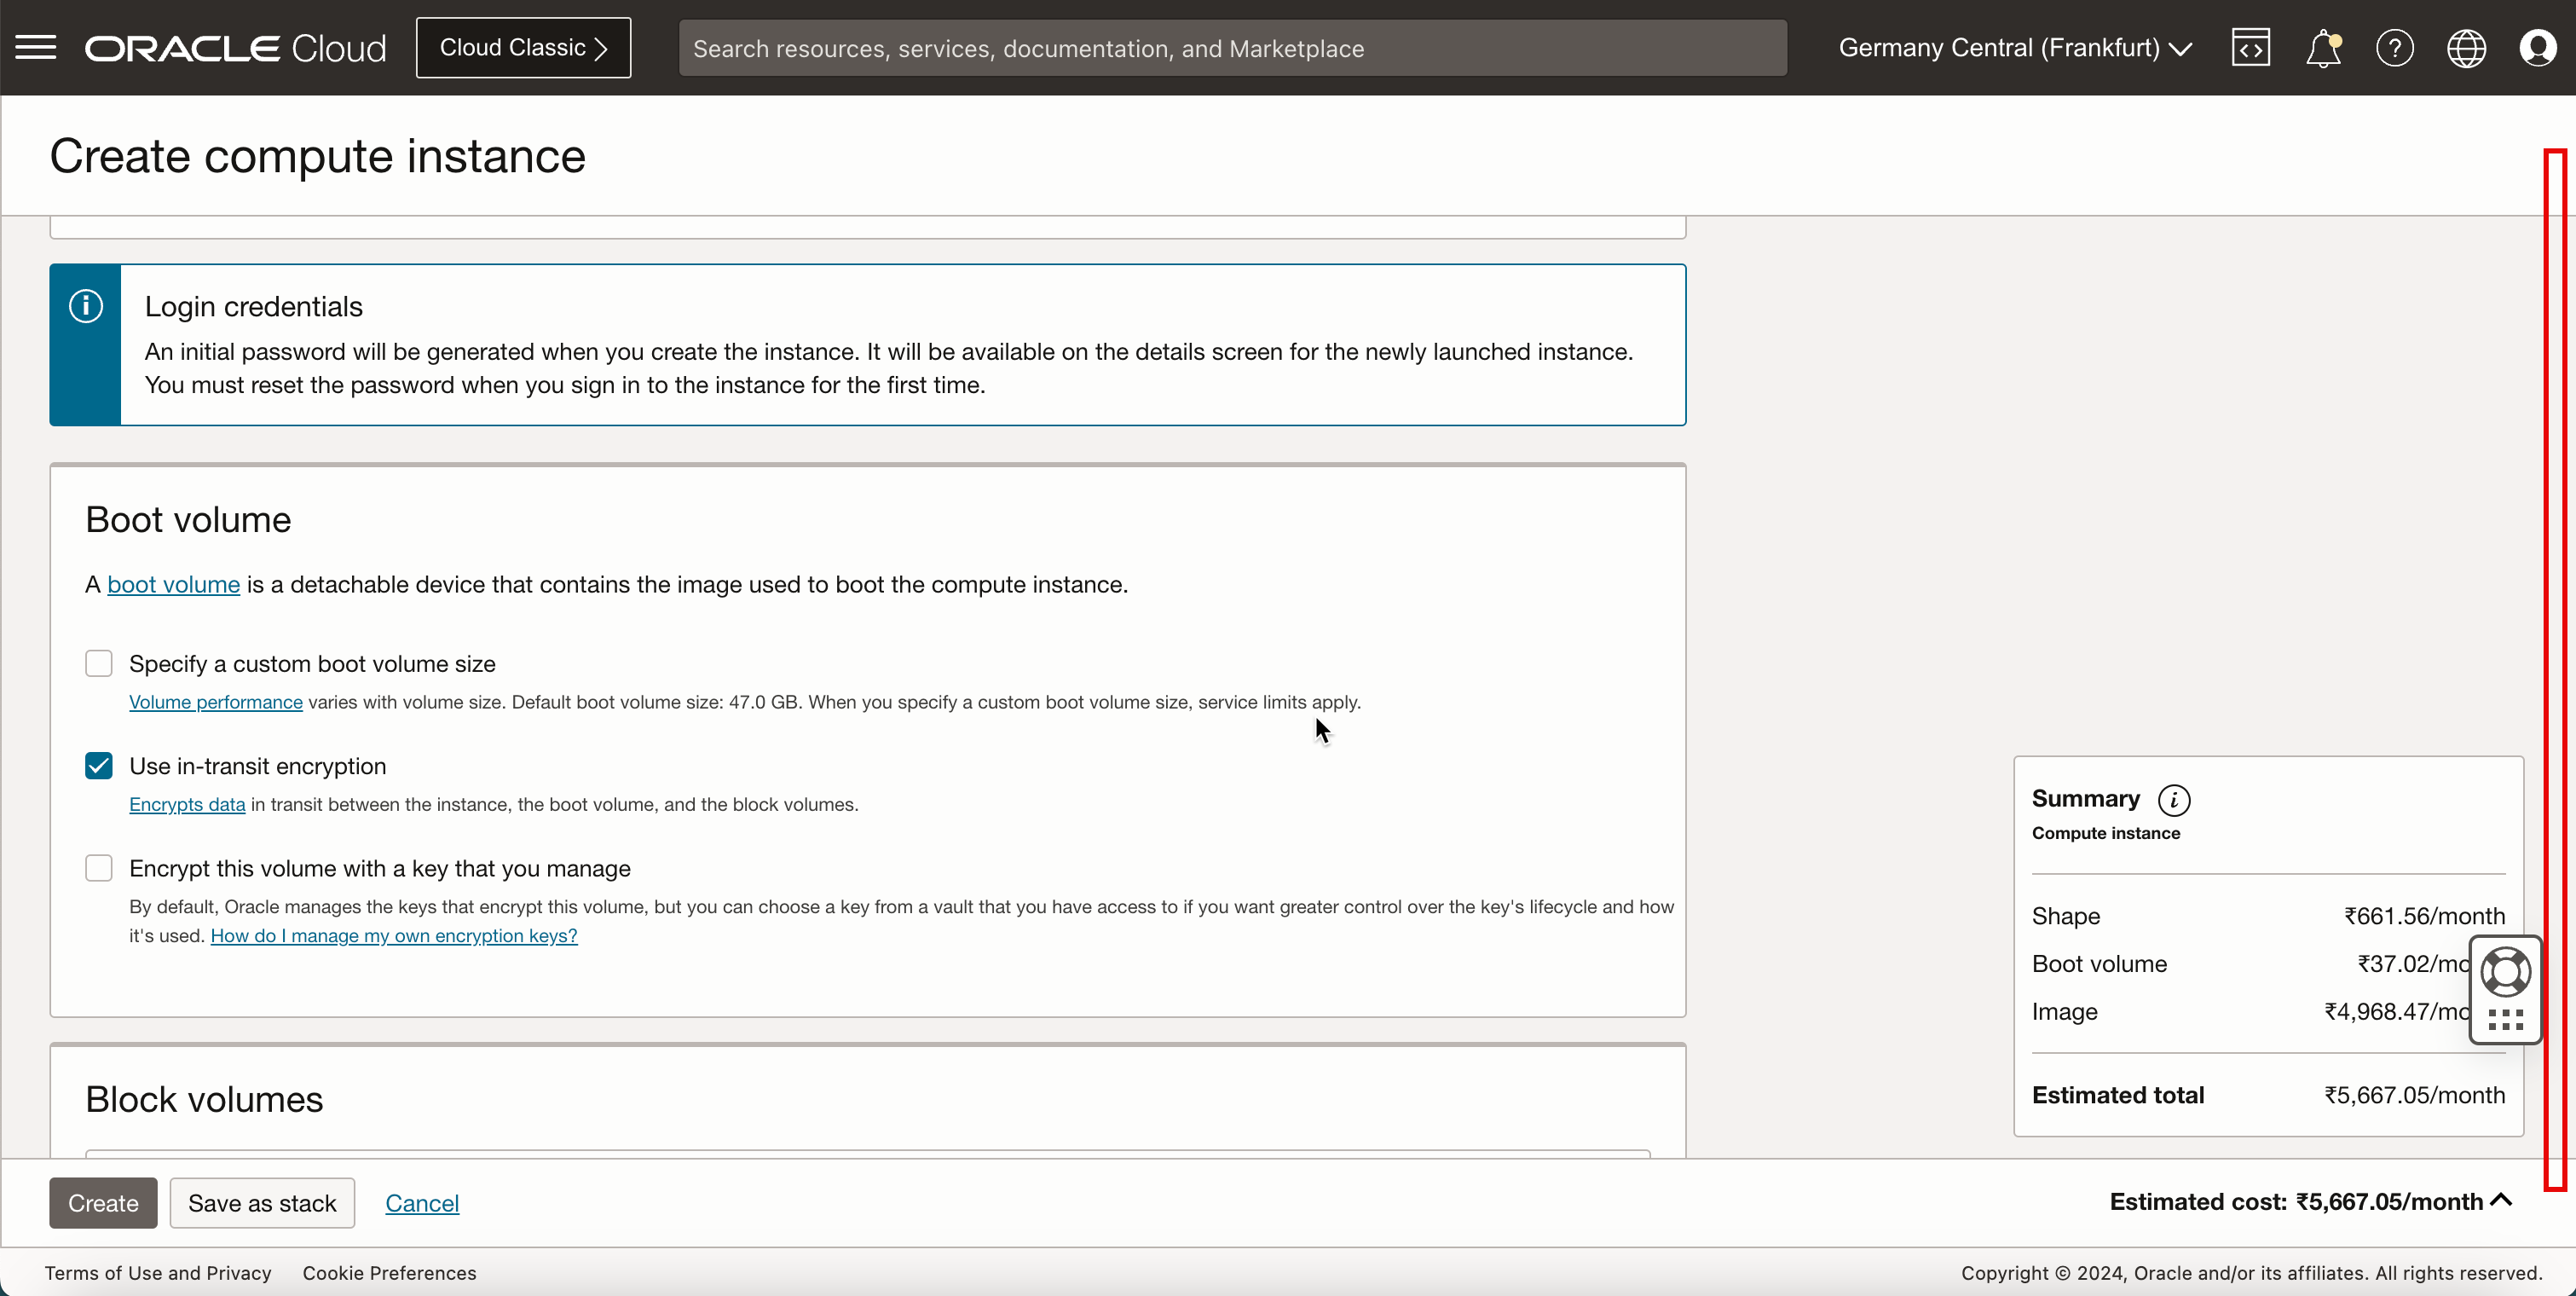
Task: Toggle Use in-transit encryption checkbox
Action: pyautogui.click(x=99, y=766)
